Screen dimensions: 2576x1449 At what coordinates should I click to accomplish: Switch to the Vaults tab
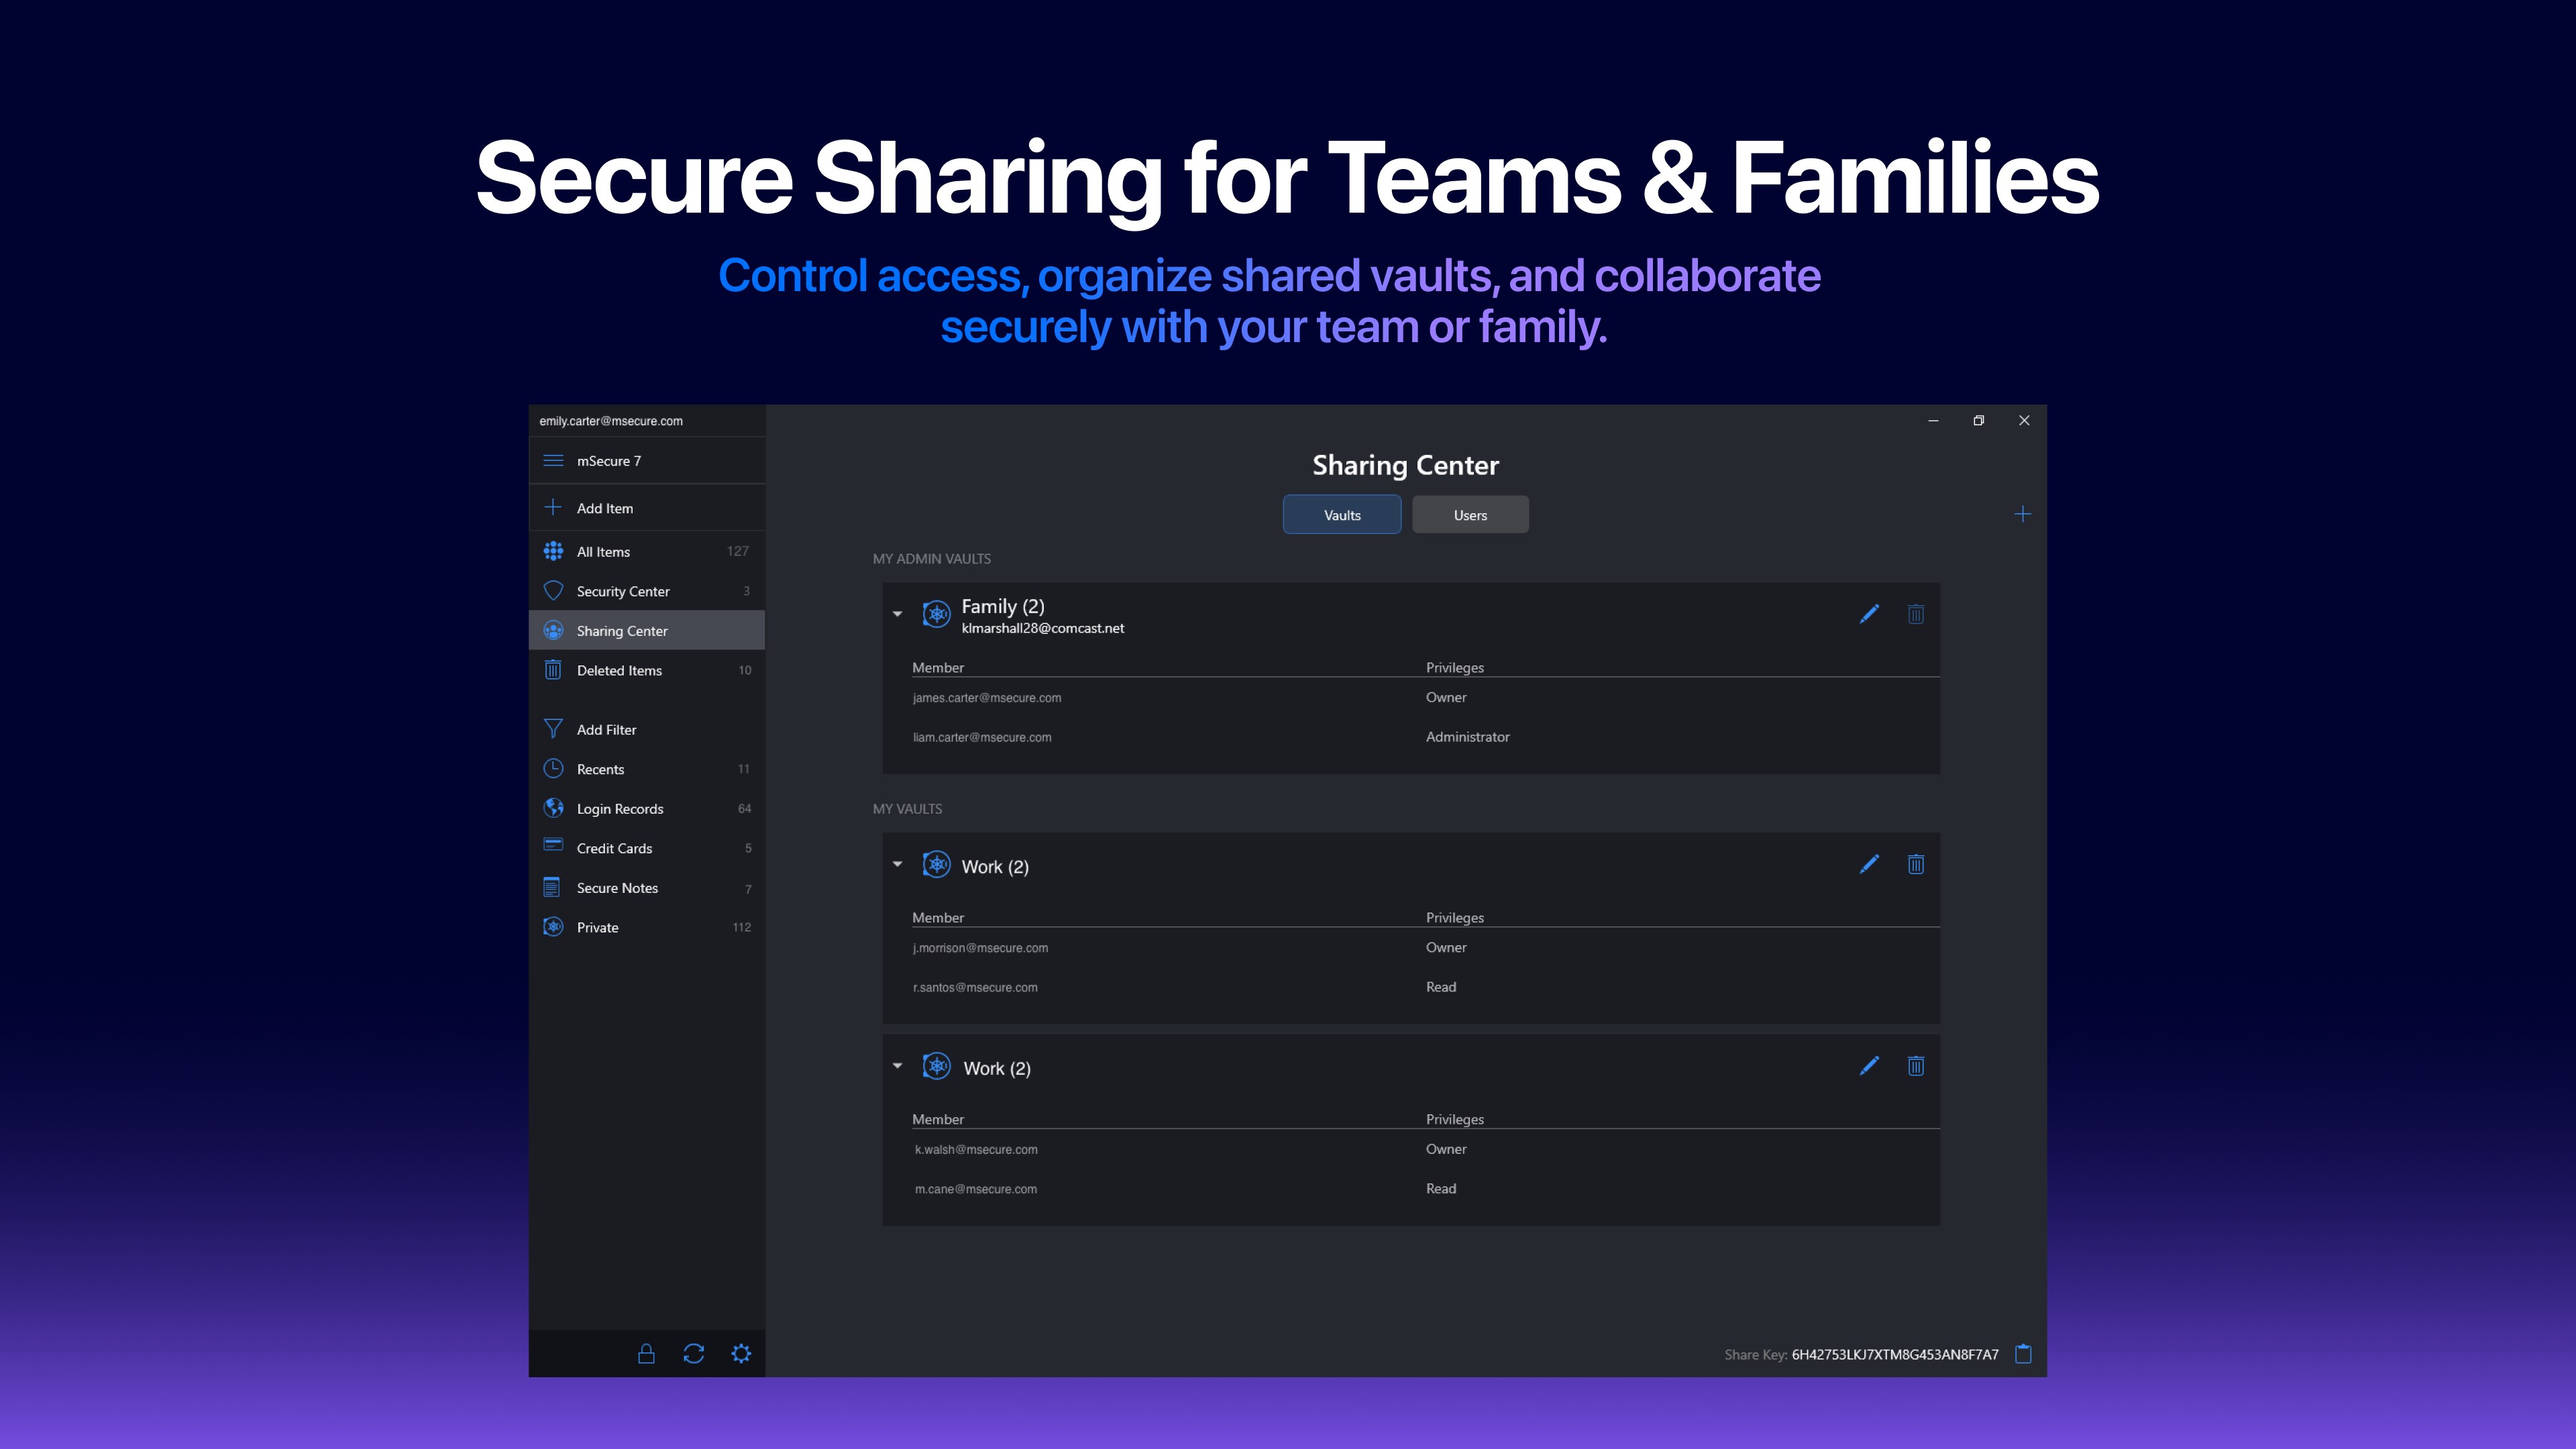pos(1342,515)
